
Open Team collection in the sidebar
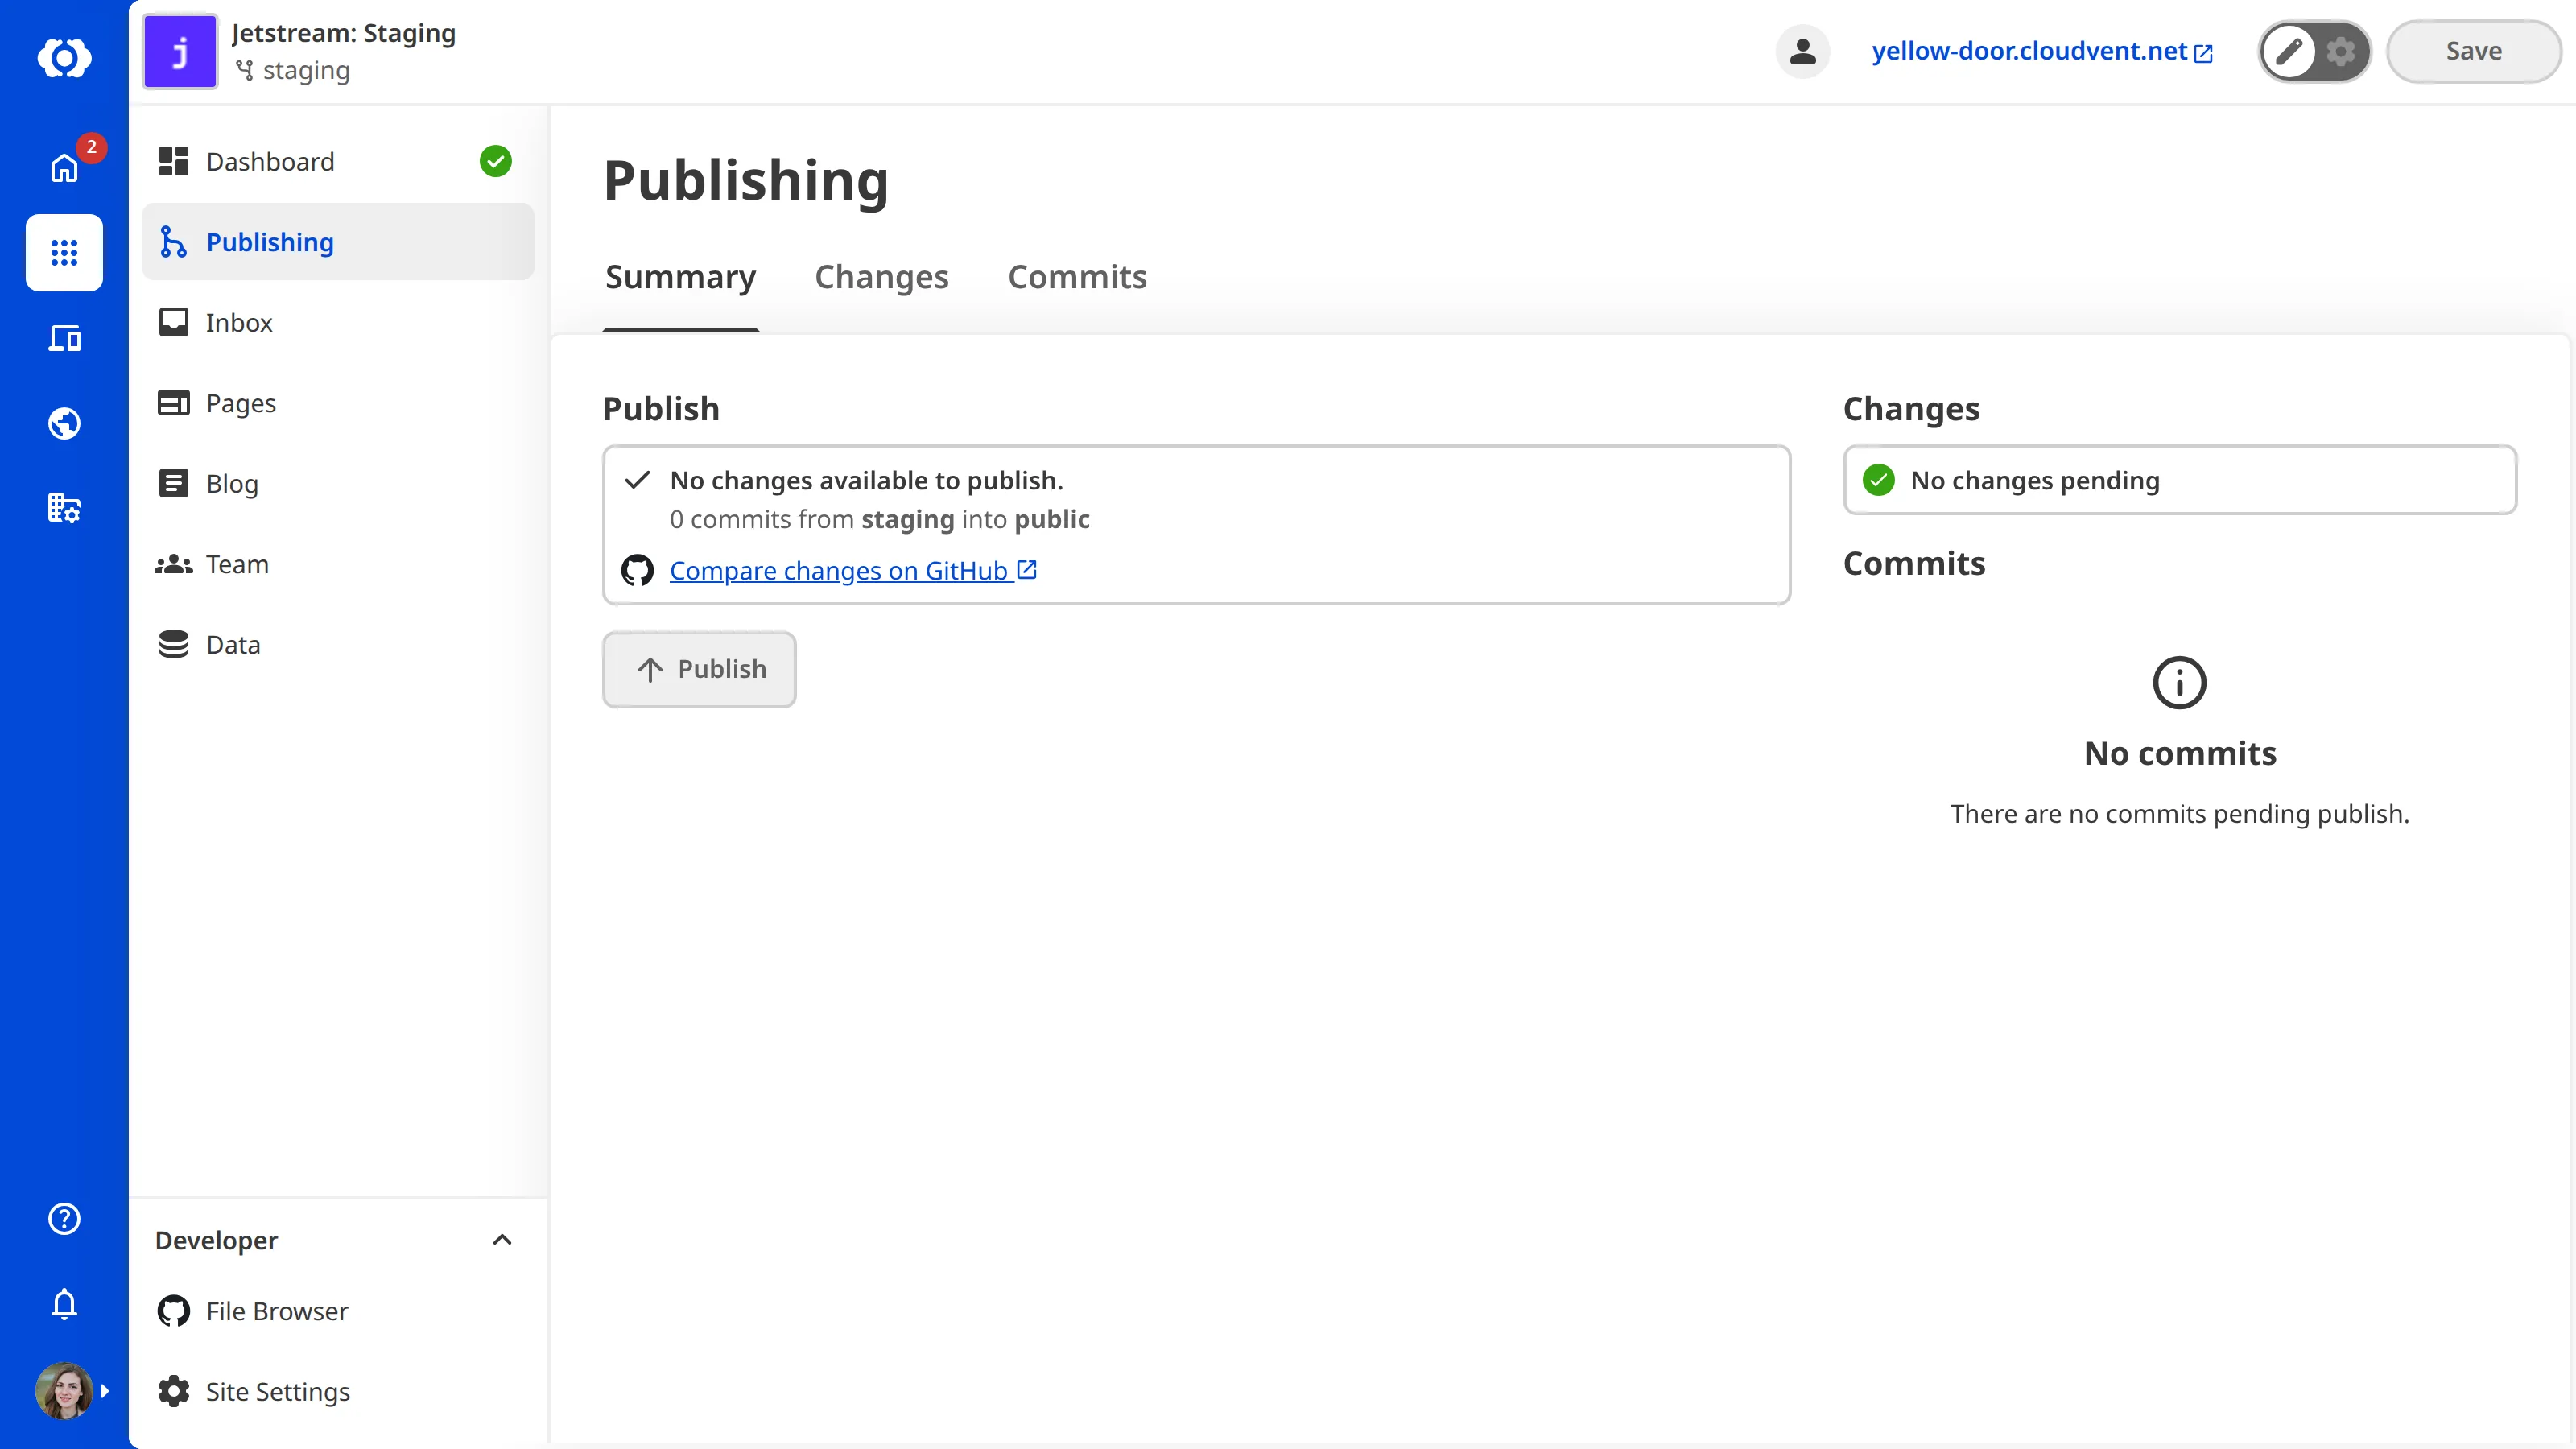click(338, 564)
